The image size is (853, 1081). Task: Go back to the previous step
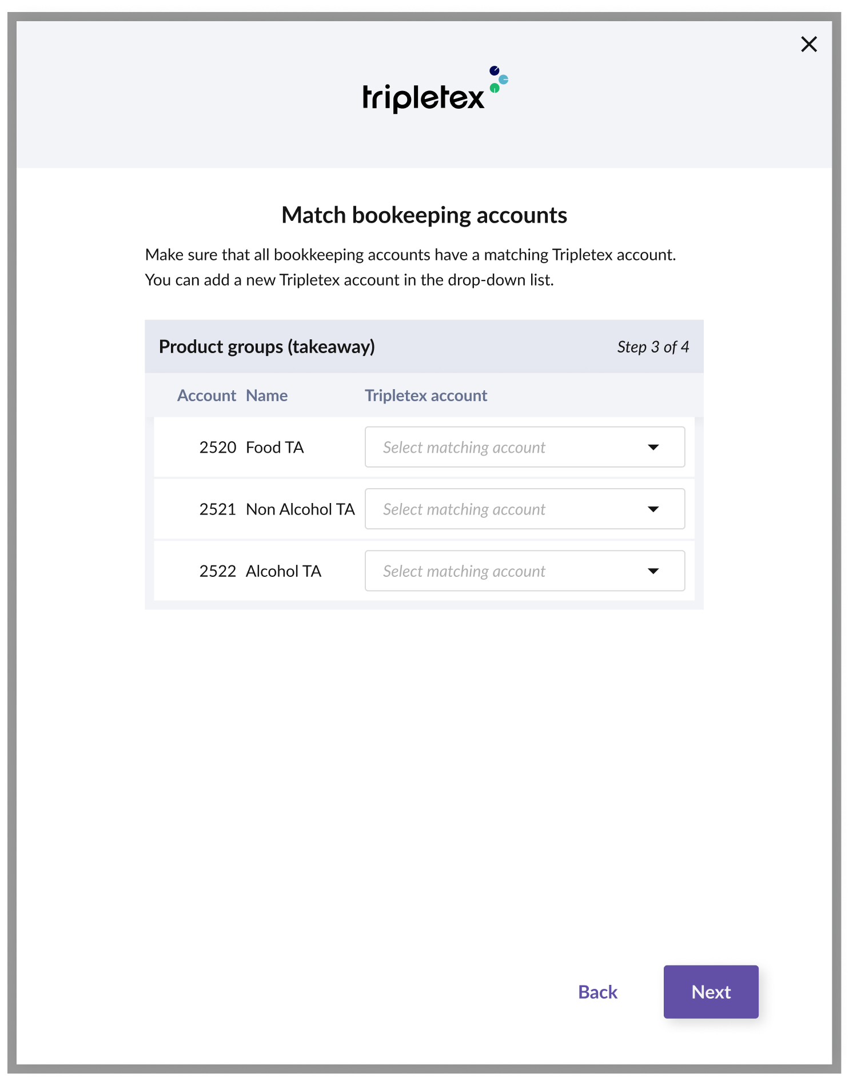597,992
